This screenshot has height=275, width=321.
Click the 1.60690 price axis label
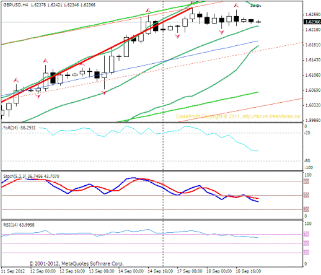pyautogui.click(x=313, y=90)
